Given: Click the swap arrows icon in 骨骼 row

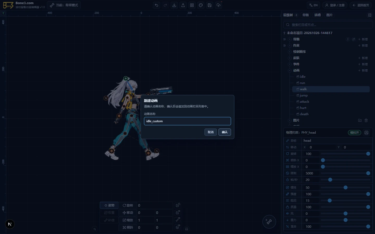Looking at the screenshot, I should coord(354,39).
